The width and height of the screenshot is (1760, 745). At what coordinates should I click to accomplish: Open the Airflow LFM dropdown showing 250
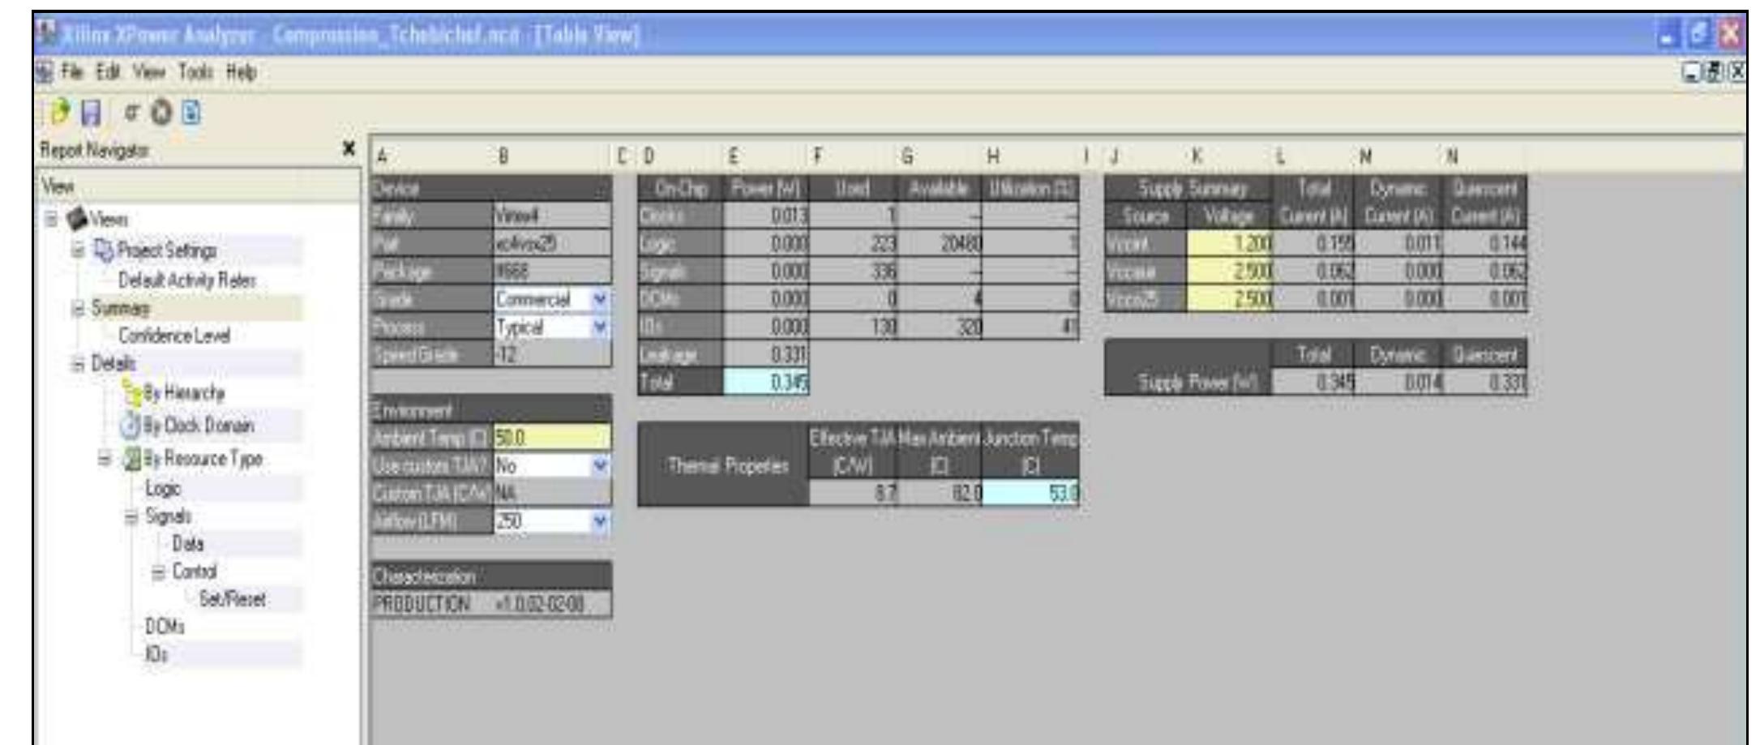(x=600, y=520)
